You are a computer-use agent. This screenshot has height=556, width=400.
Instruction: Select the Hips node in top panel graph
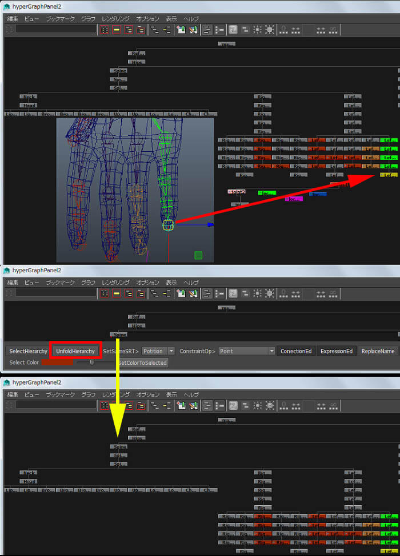137,62
